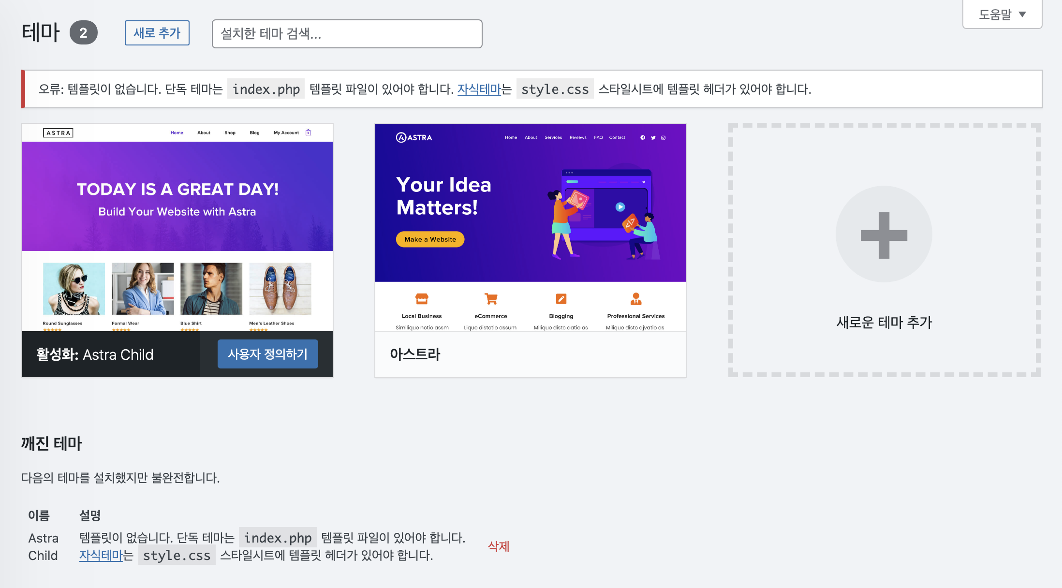Viewport: 1062px width, 588px height.
Task: Click the 새로운 테마 추가 label
Action: (884, 323)
